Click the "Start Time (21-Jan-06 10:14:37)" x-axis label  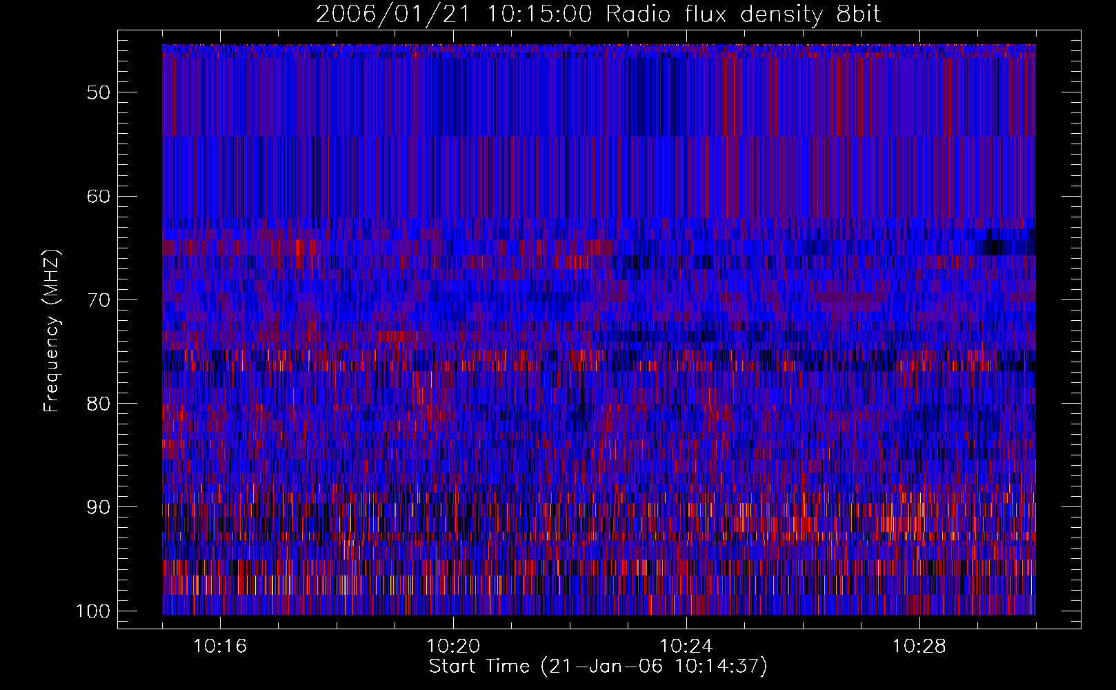(x=598, y=667)
